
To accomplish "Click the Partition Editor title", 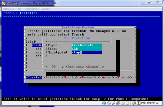I will pyautogui.click(x=78, y=27).
